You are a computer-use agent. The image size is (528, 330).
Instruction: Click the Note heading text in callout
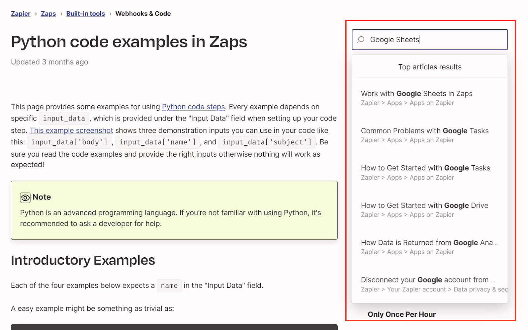tap(42, 197)
